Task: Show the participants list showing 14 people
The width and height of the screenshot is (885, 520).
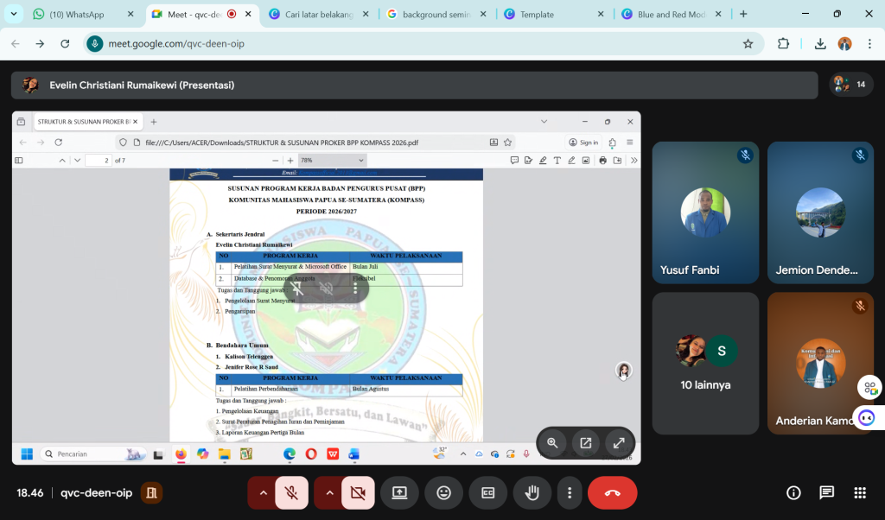Action: 850,84
